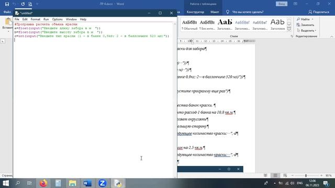Click the comment line '#Программа расчета объема краски'

tap(46, 25)
